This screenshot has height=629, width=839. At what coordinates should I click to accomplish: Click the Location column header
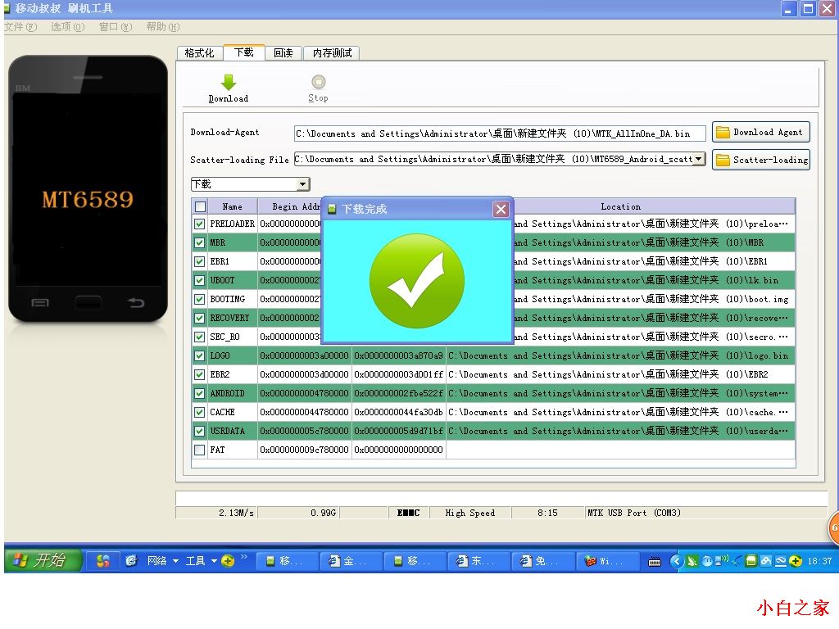621,206
